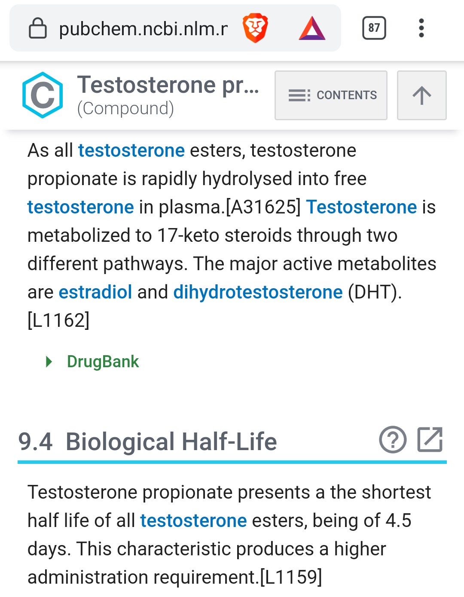Click testosterone link after 'As all'
The image size is (464, 597).
coord(131,150)
